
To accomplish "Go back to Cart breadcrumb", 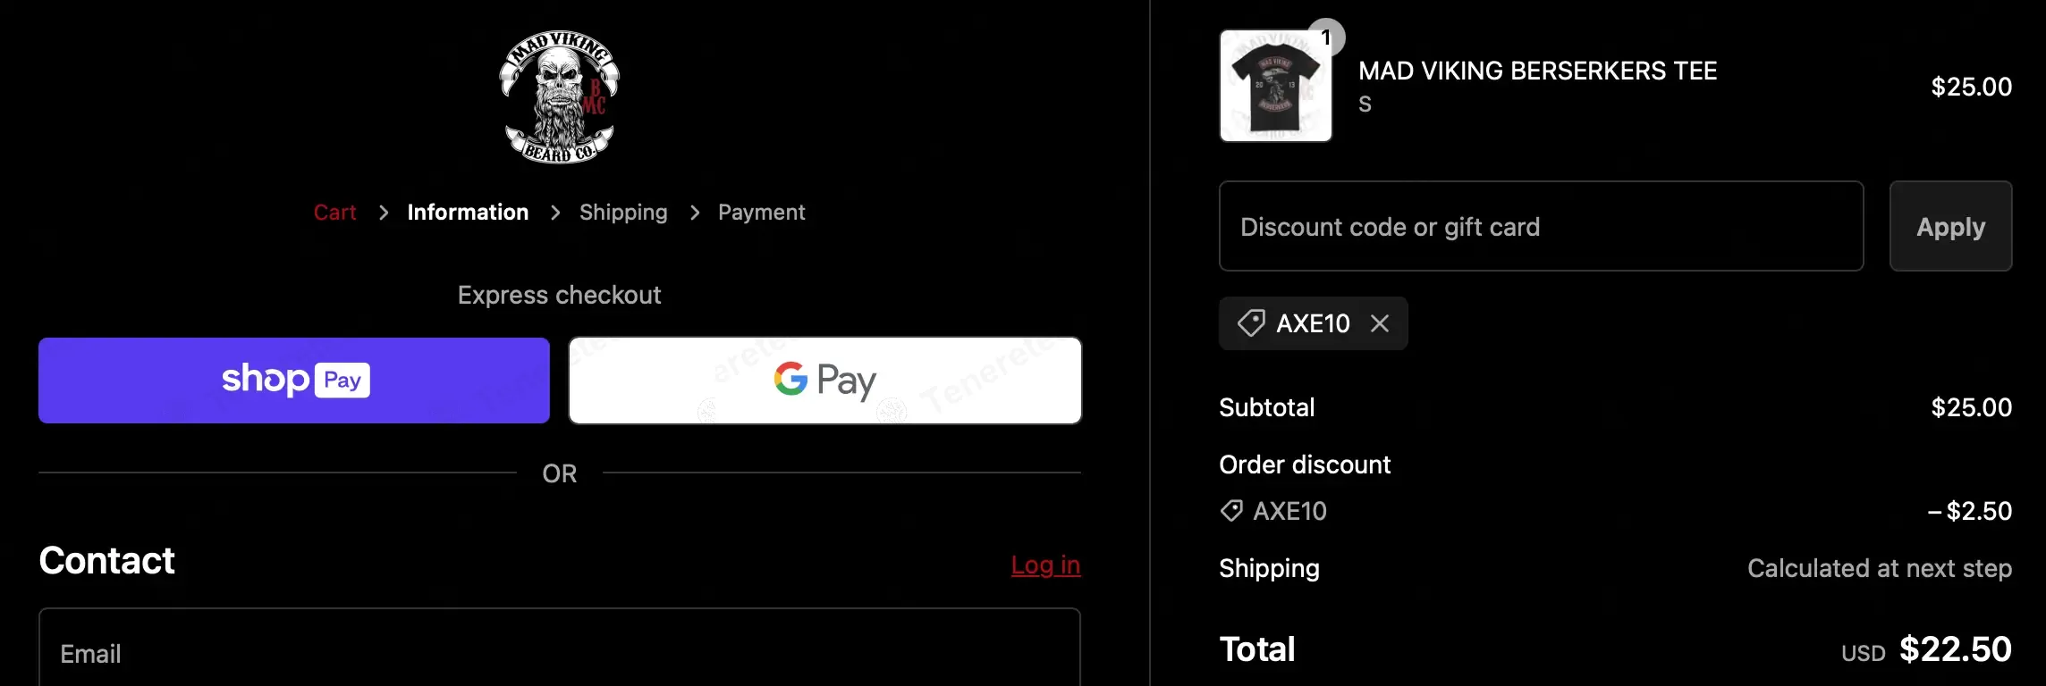I will tap(334, 213).
